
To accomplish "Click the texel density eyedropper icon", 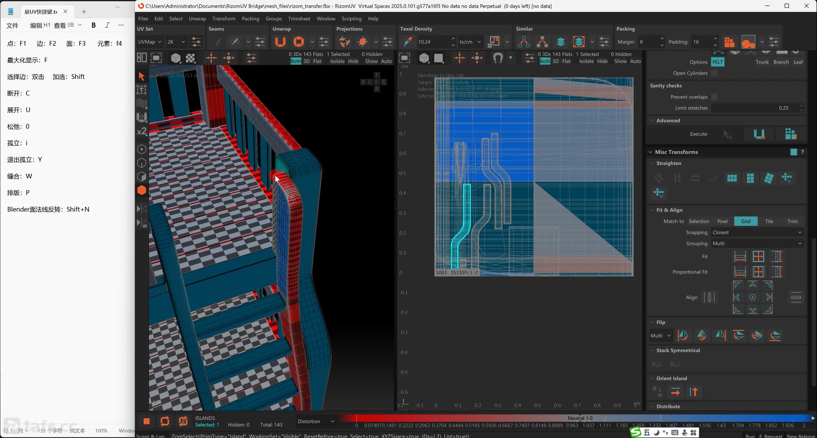I will click(408, 42).
